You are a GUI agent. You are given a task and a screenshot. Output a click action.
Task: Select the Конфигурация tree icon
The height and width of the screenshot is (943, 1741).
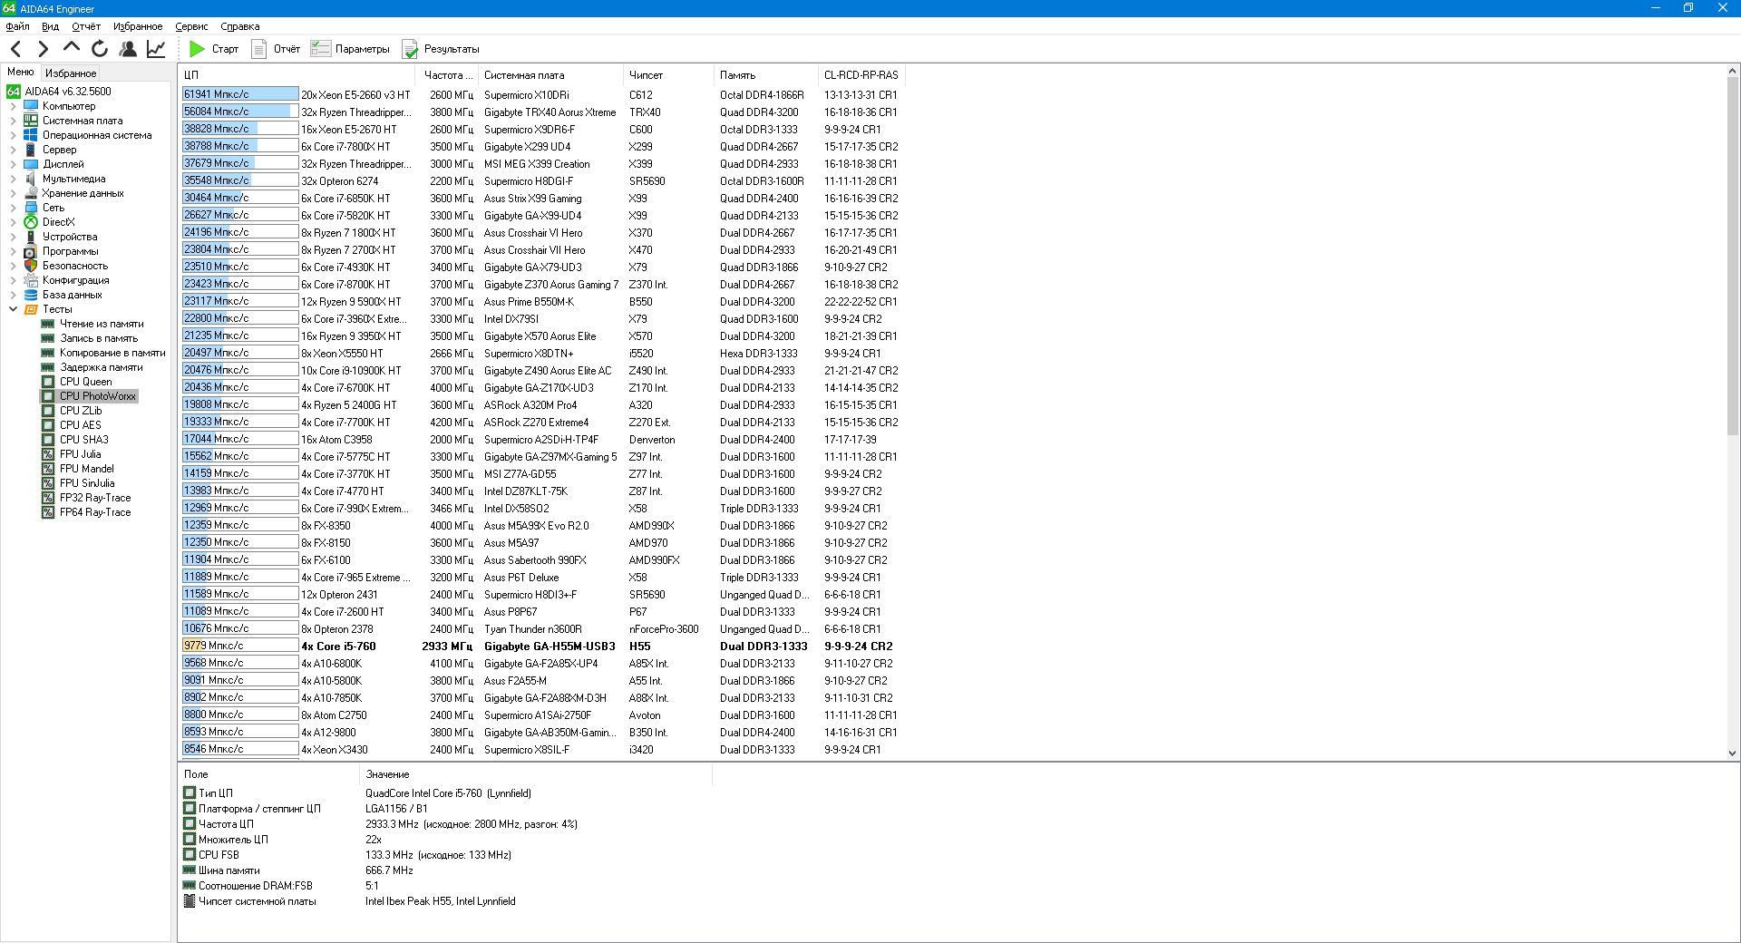(31, 280)
